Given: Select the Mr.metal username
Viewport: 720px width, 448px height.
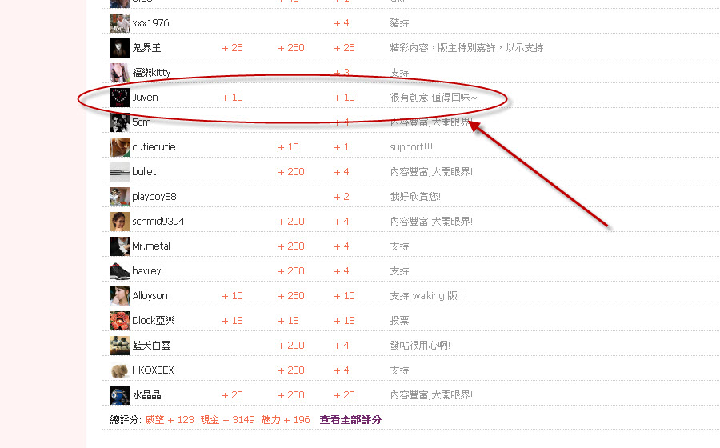Looking at the screenshot, I should click(151, 246).
